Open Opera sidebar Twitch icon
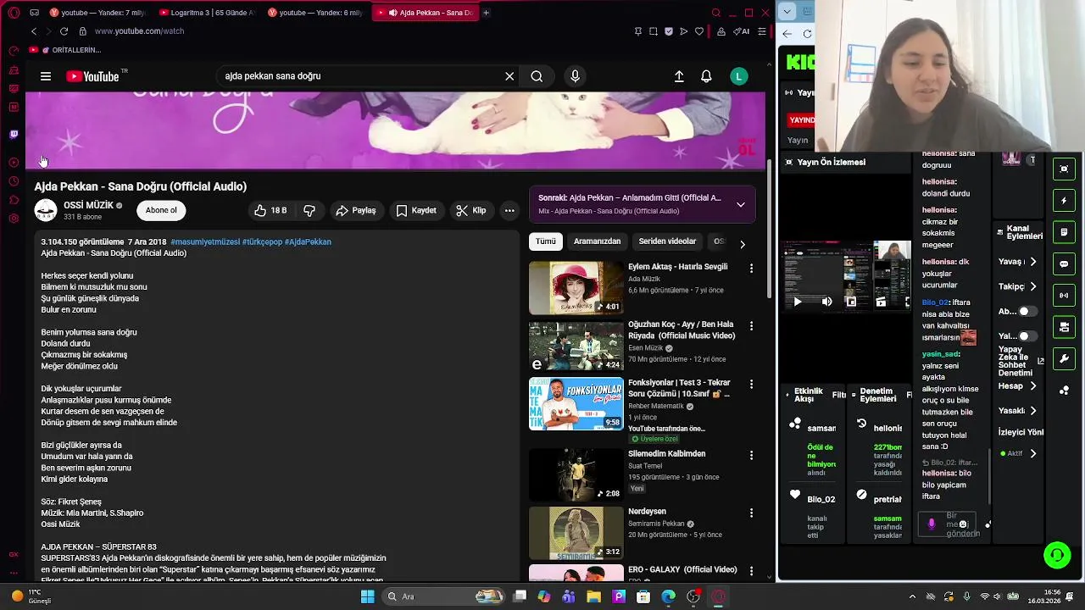Viewport: 1085px width, 610px height. coord(14,134)
